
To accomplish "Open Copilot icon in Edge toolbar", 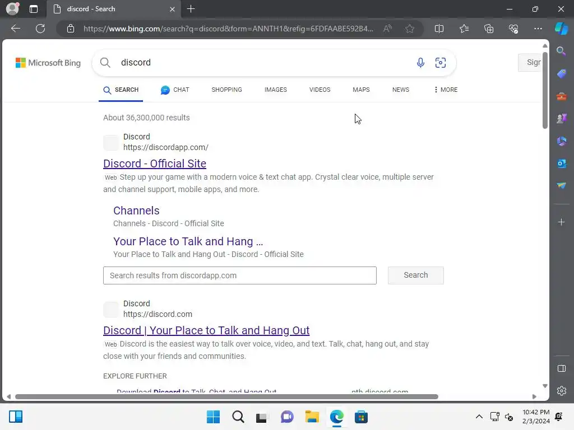I will click(x=561, y=29).
